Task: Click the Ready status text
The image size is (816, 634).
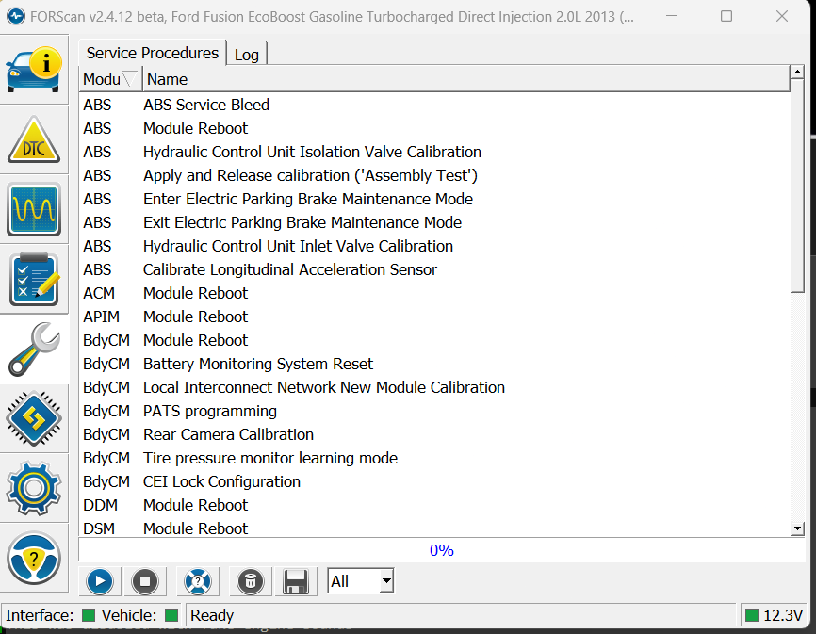Action: click(212, 615)
